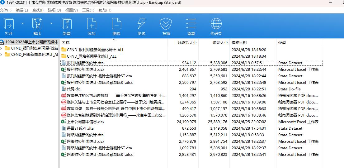Click the Delete (删除) toolbar icon
The width and height of the screenshot is (344, 168).
tap(116, 24)
